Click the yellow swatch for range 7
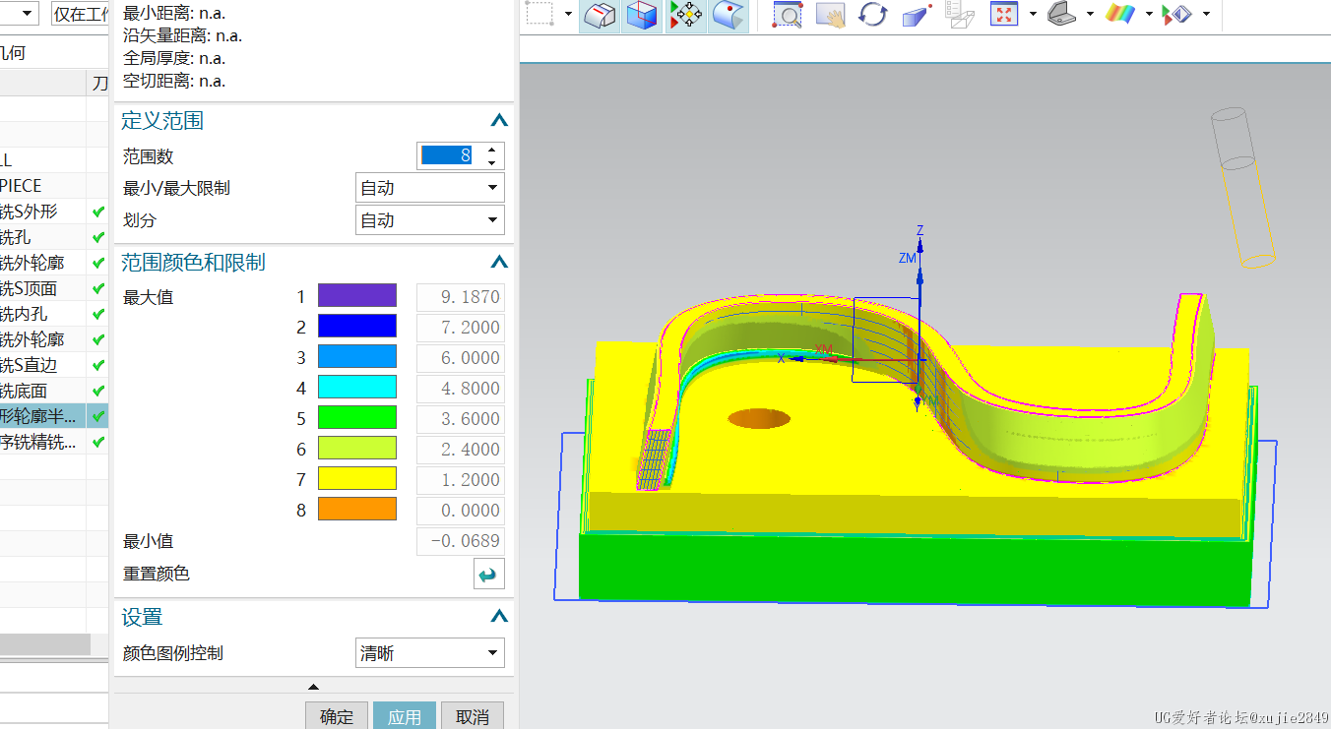 pyautogui.click(x=356, y=479)
